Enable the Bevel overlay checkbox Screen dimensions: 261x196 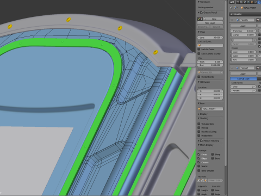(x=213, y=158)
